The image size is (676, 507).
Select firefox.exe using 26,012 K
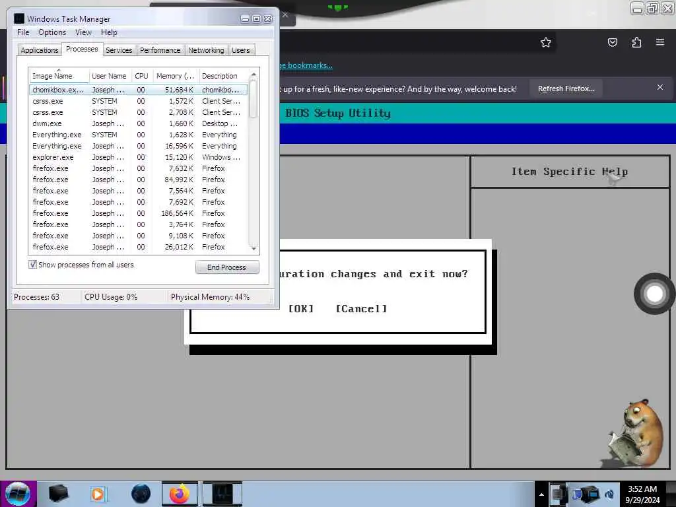click(x=139, y=247)
